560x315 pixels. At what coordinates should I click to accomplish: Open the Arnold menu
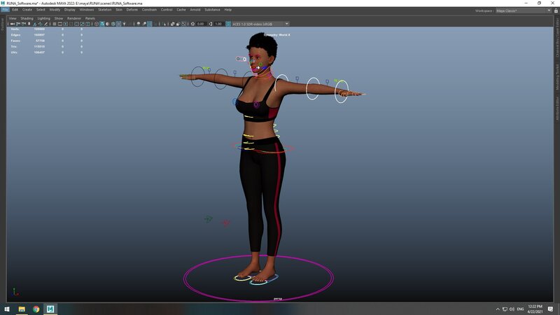[x=195, y=10]
